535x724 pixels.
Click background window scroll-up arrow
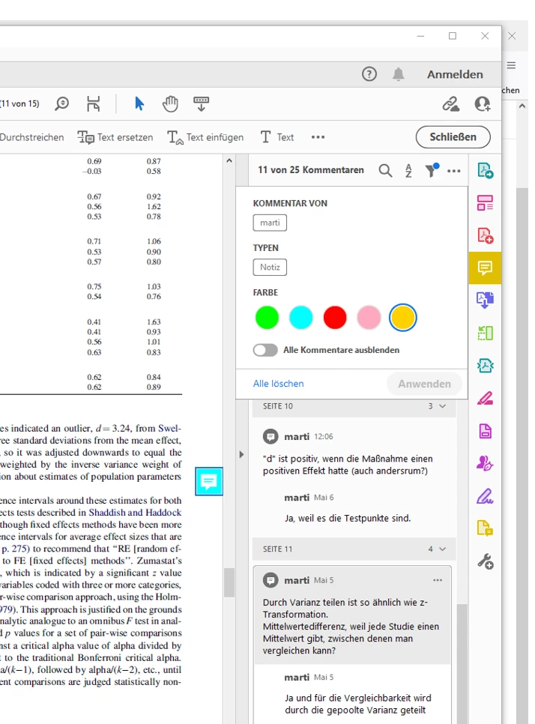point(522,106)
